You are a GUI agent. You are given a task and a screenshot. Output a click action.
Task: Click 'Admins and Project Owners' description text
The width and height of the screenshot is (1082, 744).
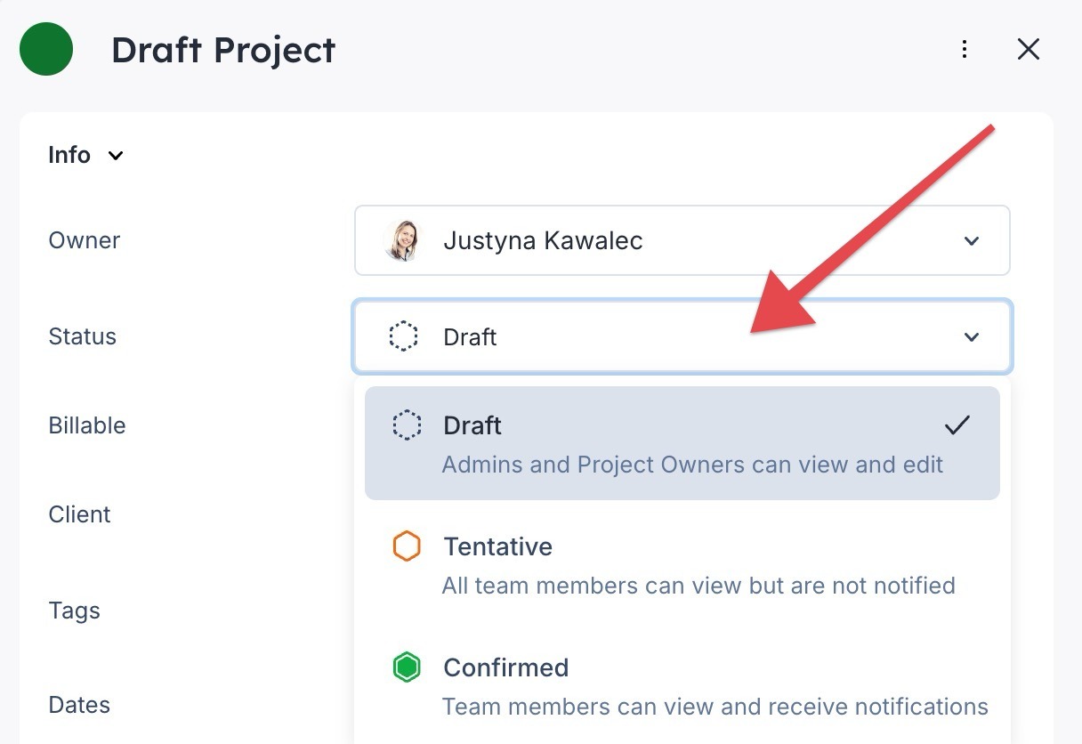[x=692, y=465]
